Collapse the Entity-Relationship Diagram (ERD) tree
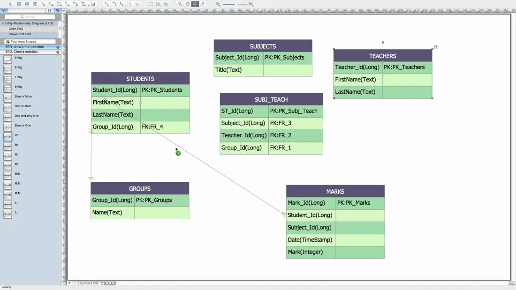Image resolution: width=516 pixels, height=290 pixels. (x=3, y=23)
